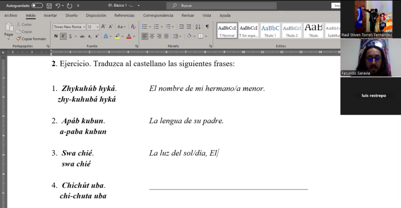Customize quick access toolbar arrow
This screenshot has width=401, height=208.
coord(78,6)
